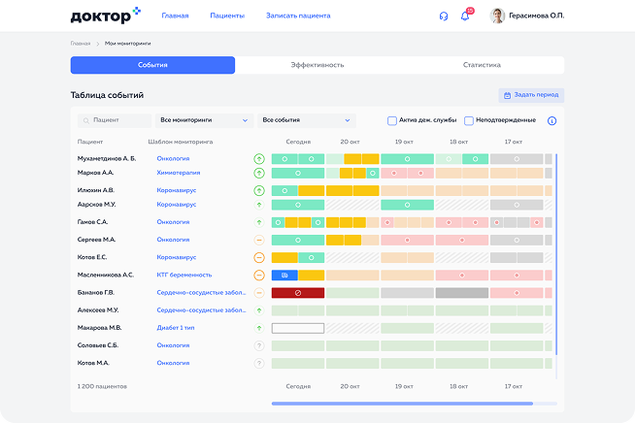Viewport: 635px width, 423px height.
Task: Switch to the Эффективность tab
Action: 317,65
